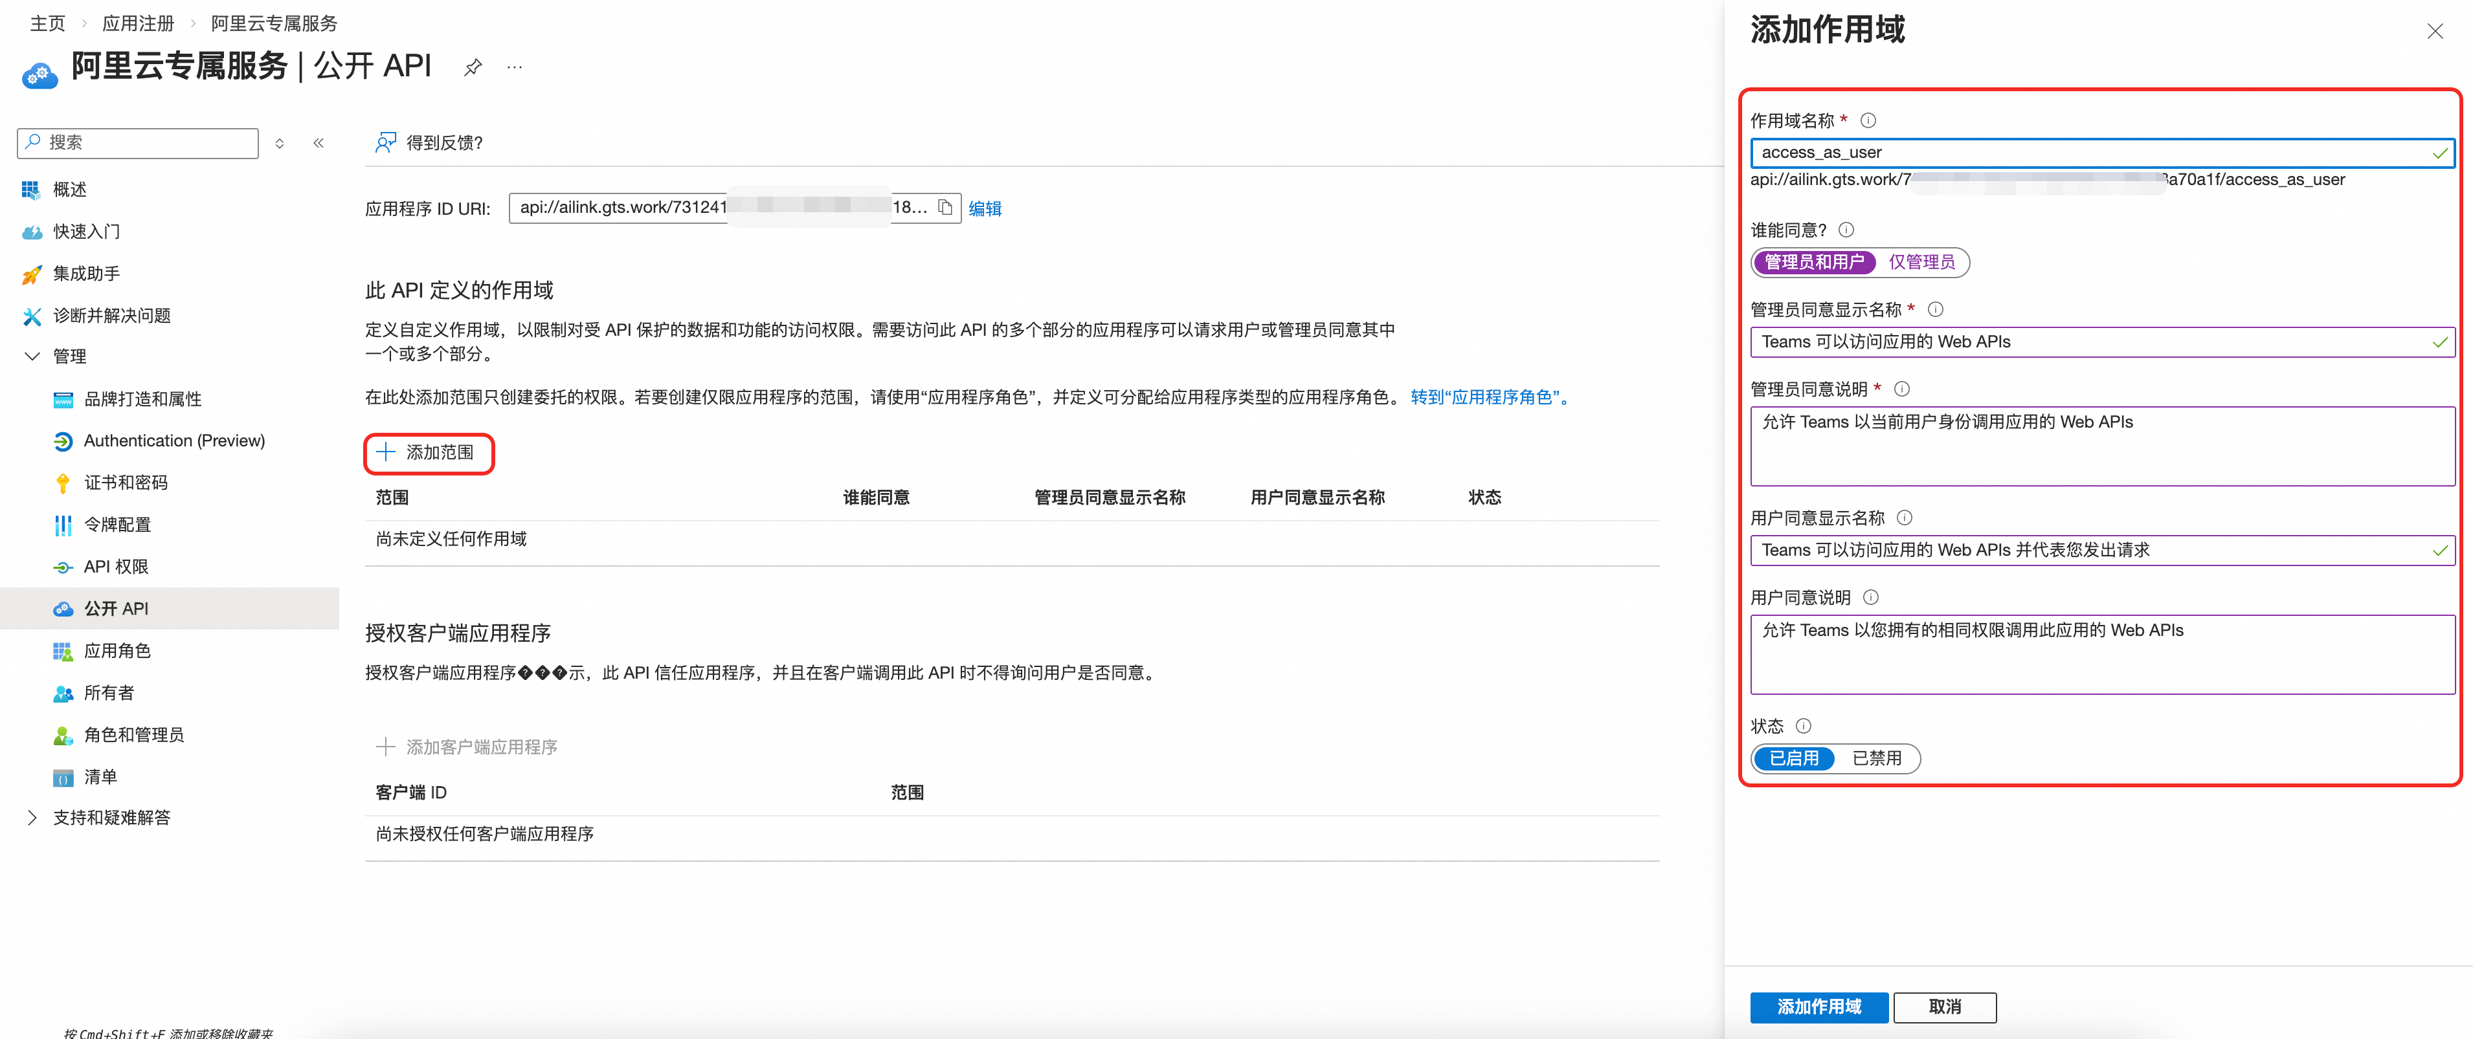
Task: Set scope state to 已禁用
Action: (x=1876, y=758)
